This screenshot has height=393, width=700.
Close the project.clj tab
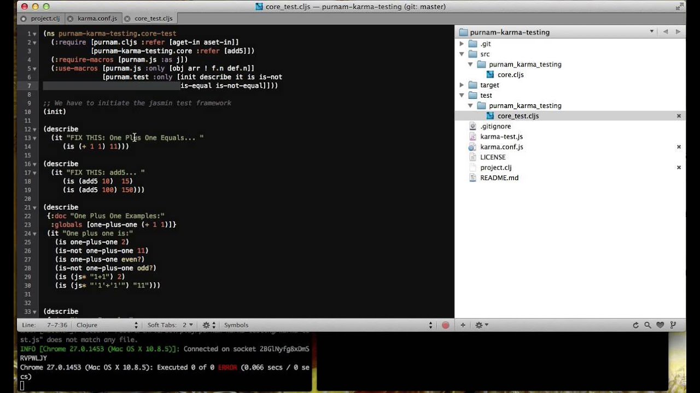(23, 19)
